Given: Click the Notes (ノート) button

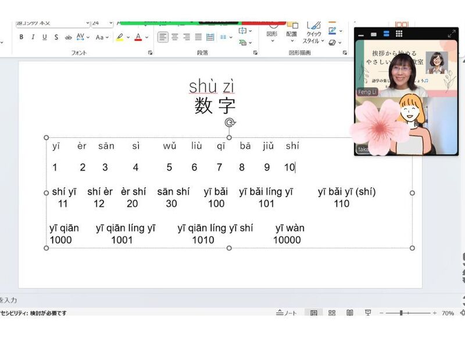Looking at the screenshot, I should [x=287, y=313].
